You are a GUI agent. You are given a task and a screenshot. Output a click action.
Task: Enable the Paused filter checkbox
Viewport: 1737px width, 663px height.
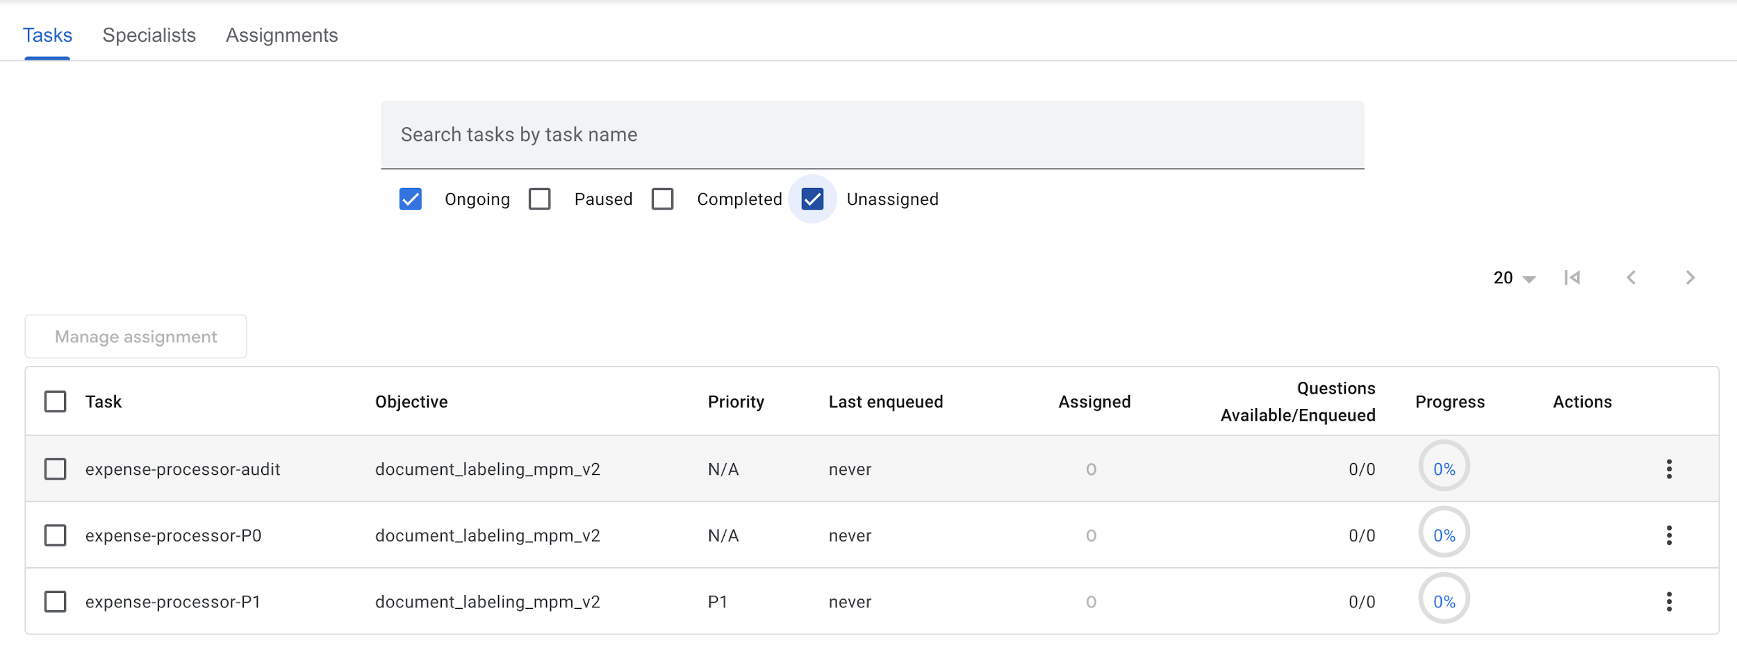point(540,199)
